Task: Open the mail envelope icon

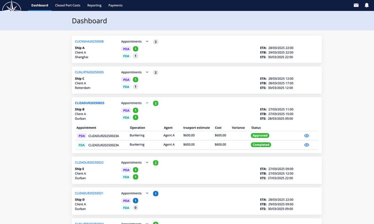Action: point(356,5)
